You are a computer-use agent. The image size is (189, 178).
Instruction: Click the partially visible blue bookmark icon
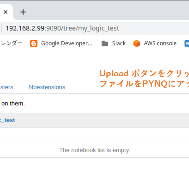[x=187, y=44]
